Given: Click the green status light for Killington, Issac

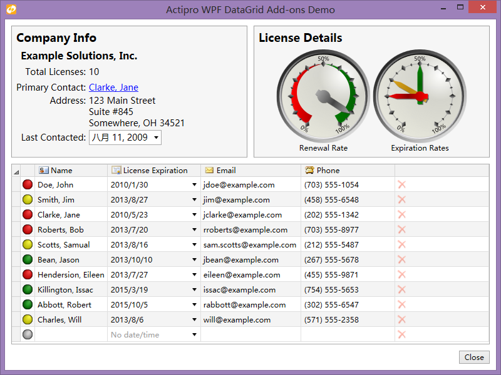Looking at the screenshot, I should pyautogui.click(x=28, y=289).
